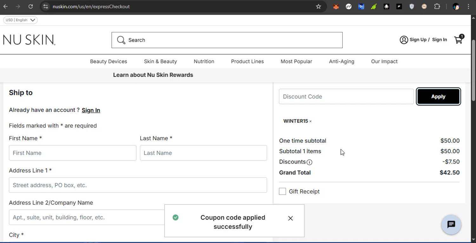This screenshot has height=243, width=476.
Task: Open Learn about Nu Skin Rewards
Action: click(153, 75)
